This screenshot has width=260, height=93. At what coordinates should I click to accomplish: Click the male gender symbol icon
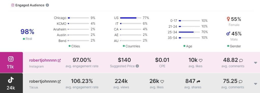pyautogui.click(x=228, y=34)
